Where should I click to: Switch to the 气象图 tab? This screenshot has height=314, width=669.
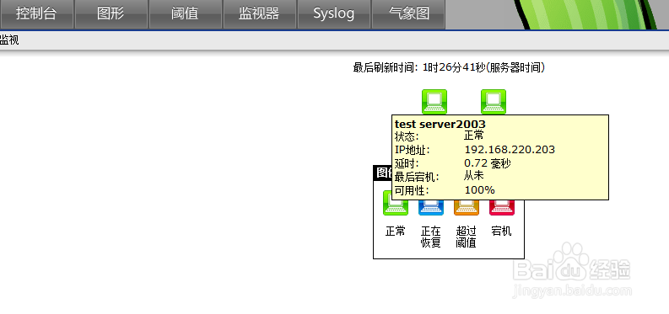(408, 14)
